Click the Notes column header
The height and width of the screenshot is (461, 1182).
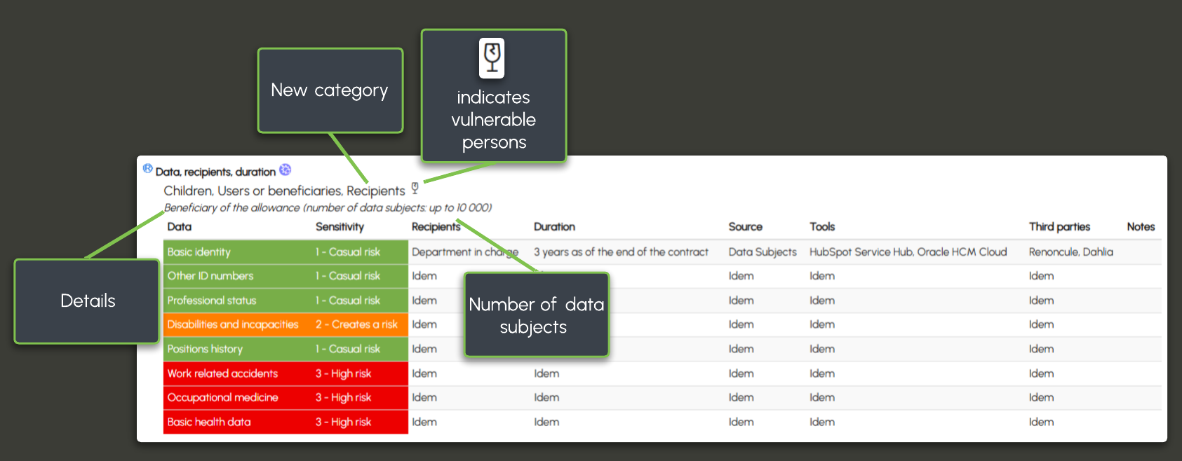(1141, 227)
